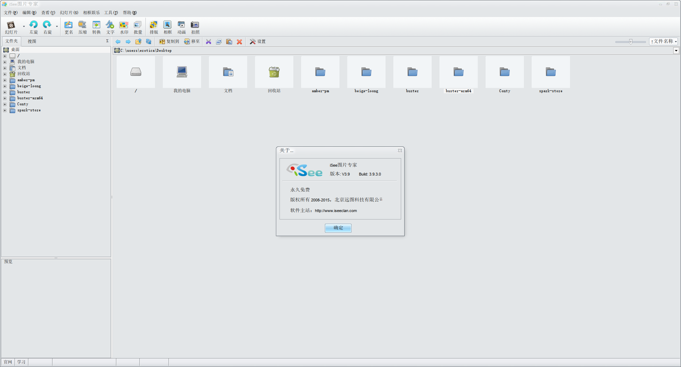This screenshot has height=367, width=681.
Task: Open the watermark (水印) tool
Action: click(124, 25)
